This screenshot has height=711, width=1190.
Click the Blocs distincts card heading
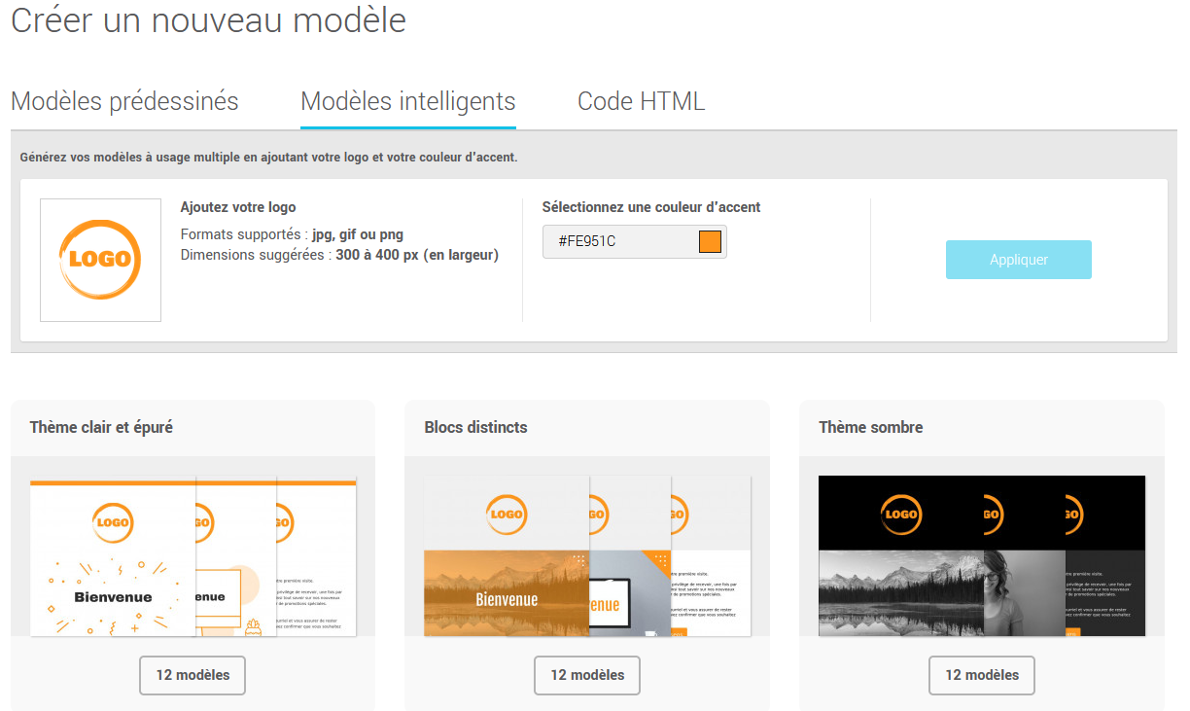pyautogui.click(x=475, y=427)
